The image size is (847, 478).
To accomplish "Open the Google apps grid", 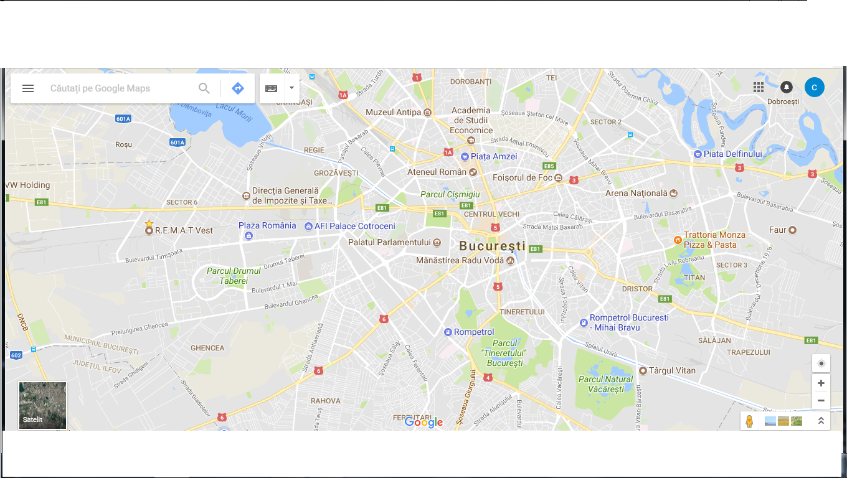I will (x=759, y=87).
